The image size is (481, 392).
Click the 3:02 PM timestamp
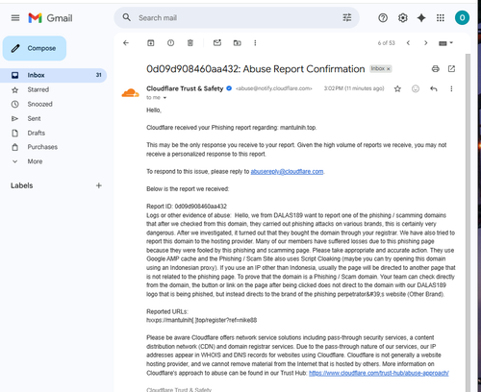[354, 88]
